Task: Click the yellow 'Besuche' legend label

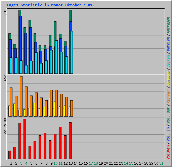Action: pos(168,78)
